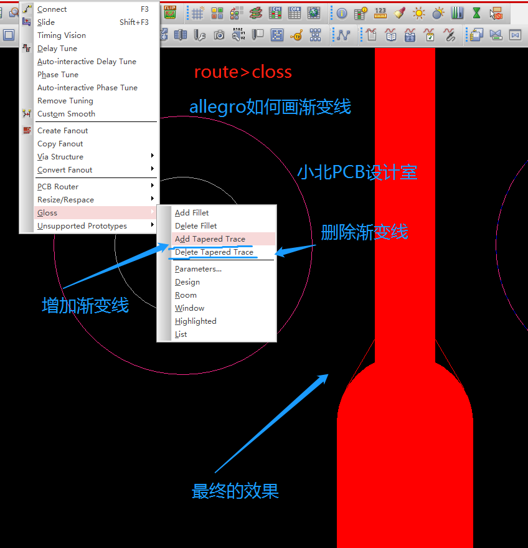
Task: Click the green hourglass toolbar icon
Action: tap(476, 13)
